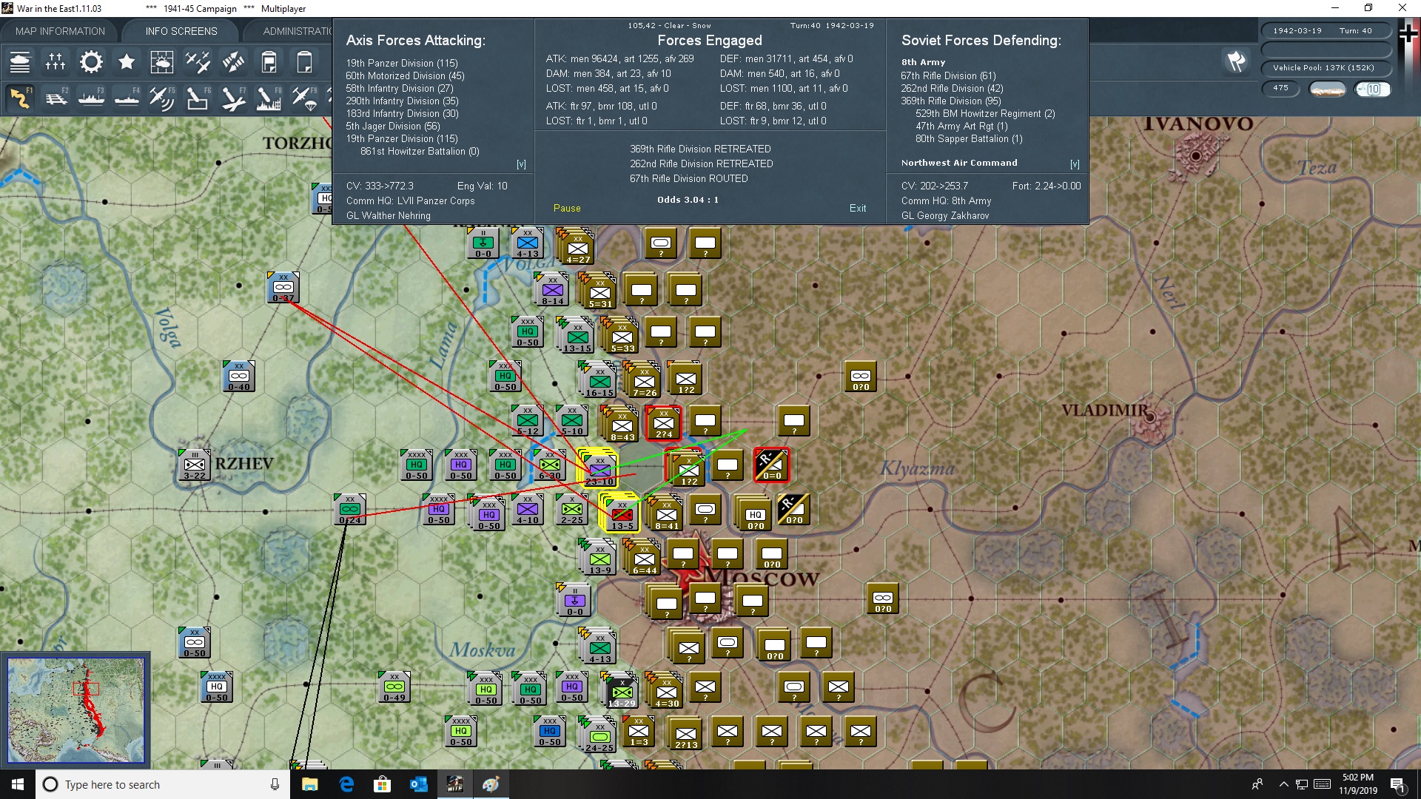
Task: Click 183rd Infantry Division (30) entry
Action: click(402, 113)
